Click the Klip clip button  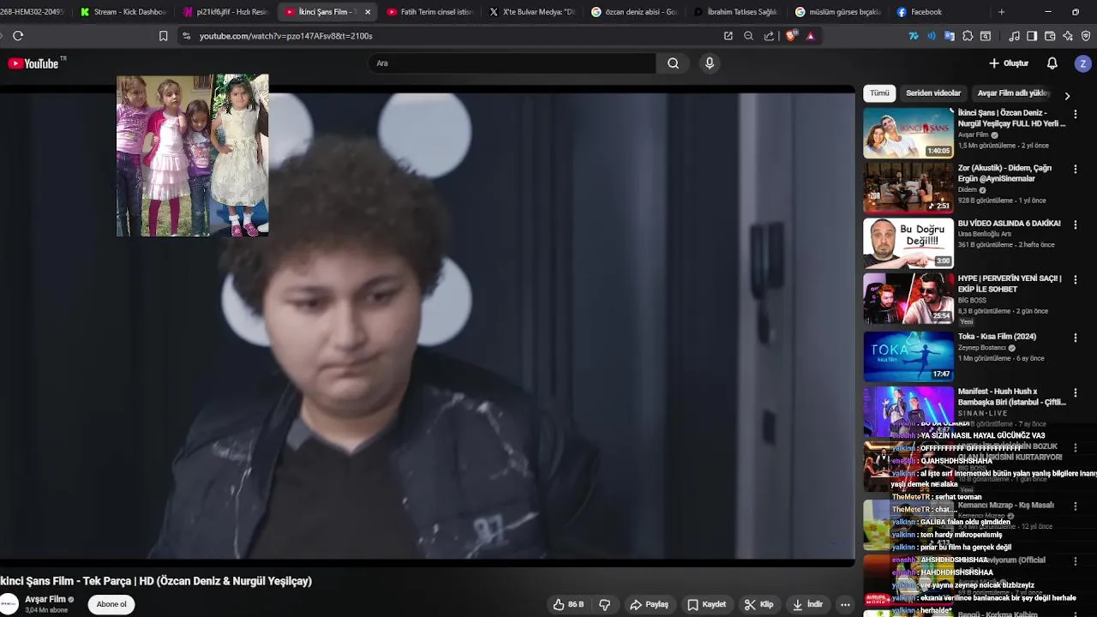click(x=759, y=604)
